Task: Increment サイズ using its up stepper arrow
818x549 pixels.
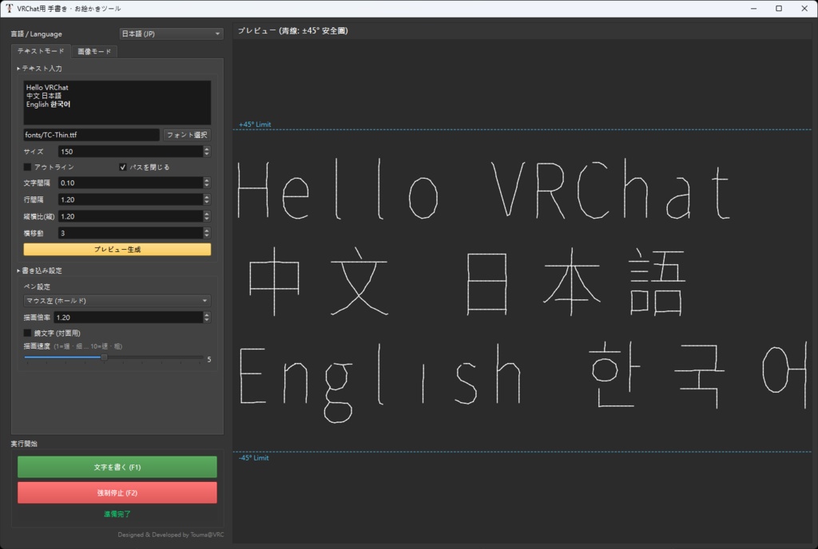Action: click(206, 148)
